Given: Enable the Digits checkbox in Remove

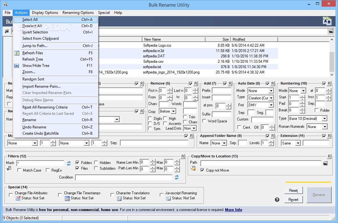Looking at the screenshot, I should click(x=150, y=119).
